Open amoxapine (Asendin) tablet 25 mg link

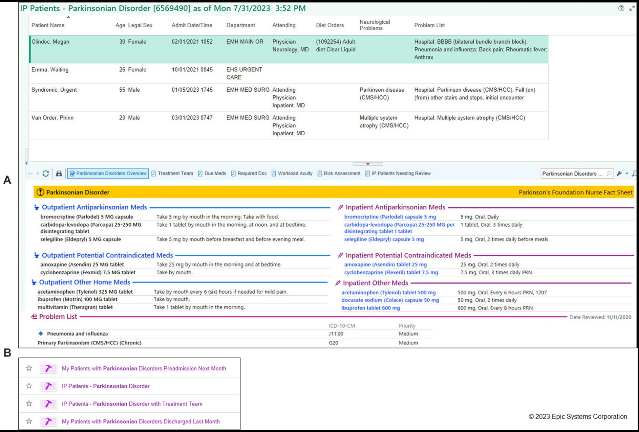385,265
